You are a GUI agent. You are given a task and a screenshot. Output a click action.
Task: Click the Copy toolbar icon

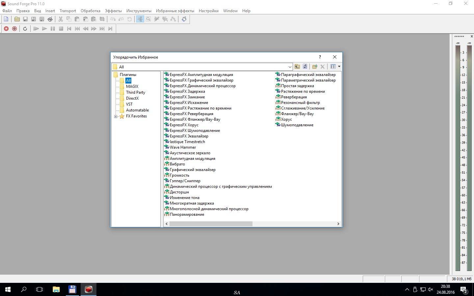point(69,19)
